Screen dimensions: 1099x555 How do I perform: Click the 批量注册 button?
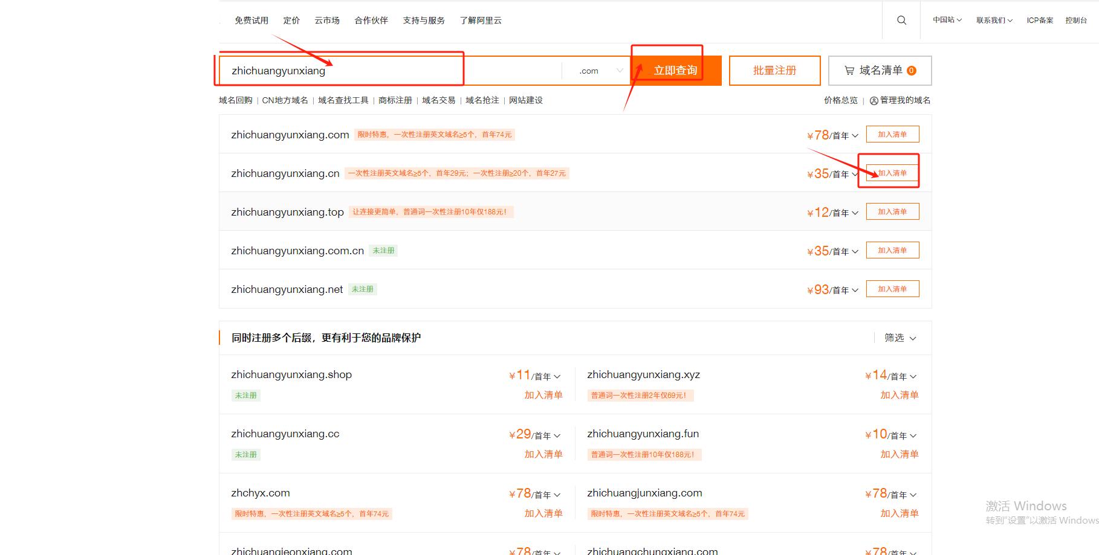[774, 71]
